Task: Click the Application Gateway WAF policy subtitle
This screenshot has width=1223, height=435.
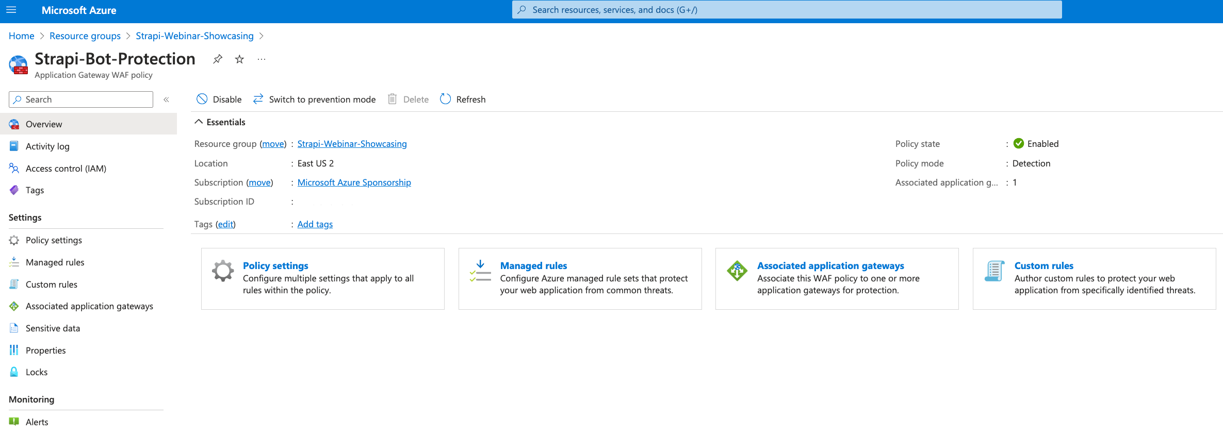Action: click(x=93, y=75)
